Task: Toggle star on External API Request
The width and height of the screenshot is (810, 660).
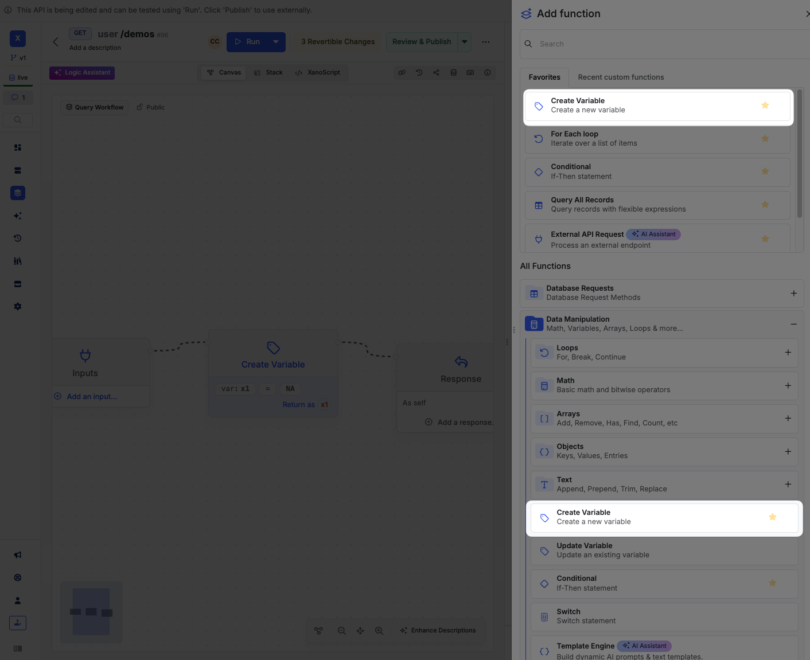Action: [x=765, y=239]
